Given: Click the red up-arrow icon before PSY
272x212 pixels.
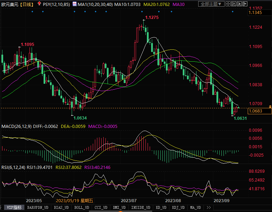Looking at the screenshot, I should (x=39, y=4).
